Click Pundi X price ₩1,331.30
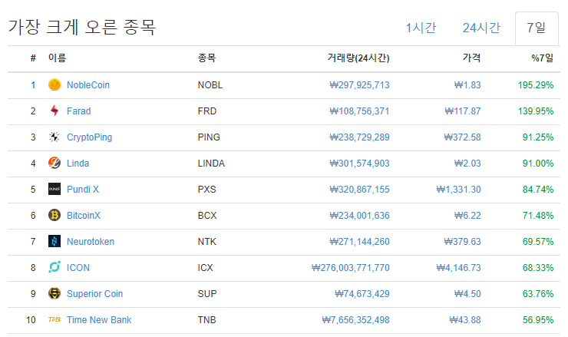Screen dimensions: 568x337 coord(459,190)
